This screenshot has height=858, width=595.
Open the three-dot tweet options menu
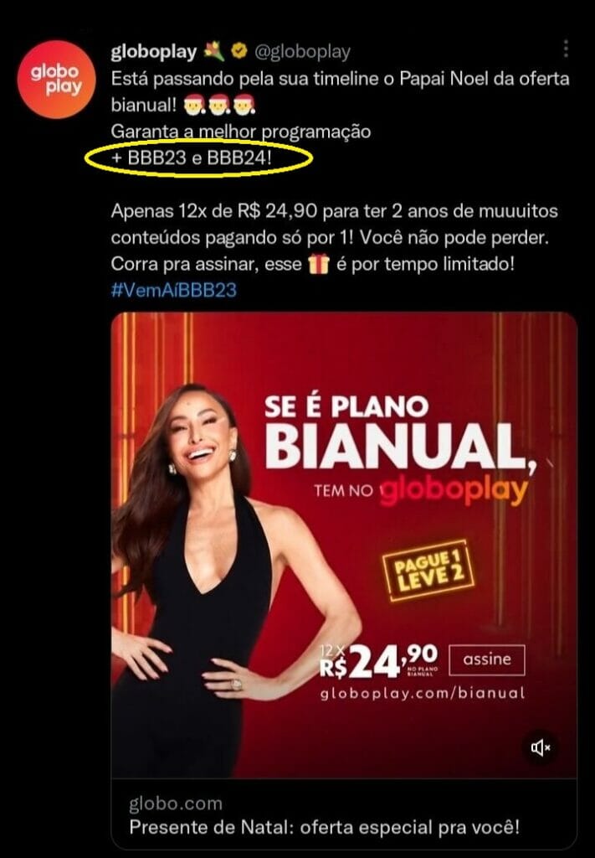(566, 49)
